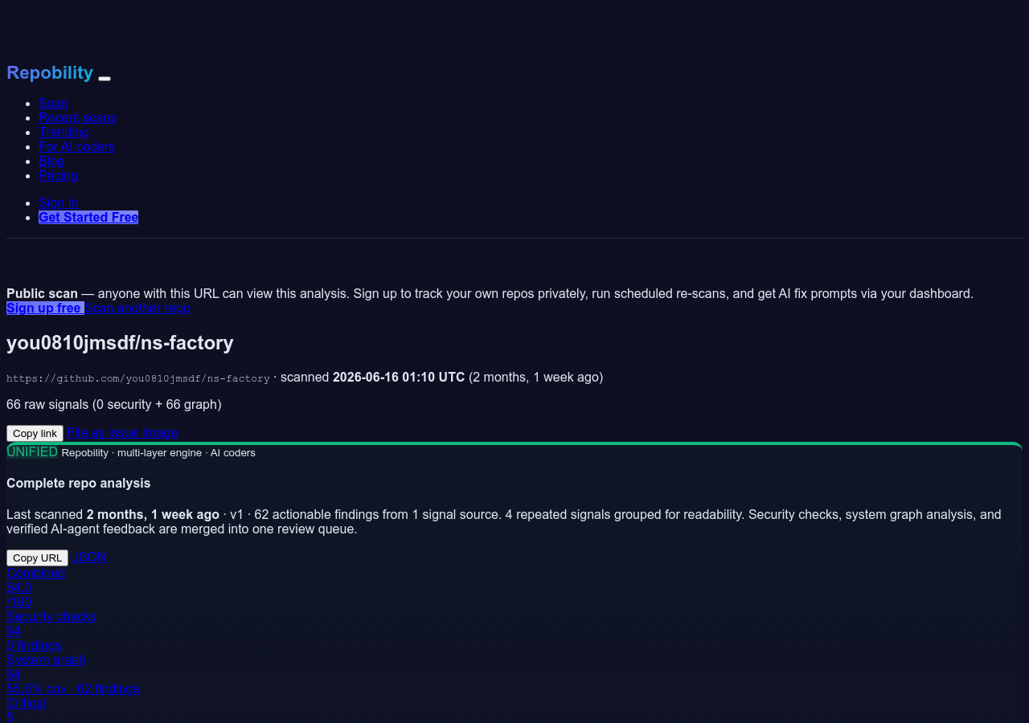Click Sign up free link

tap(45, 308)
